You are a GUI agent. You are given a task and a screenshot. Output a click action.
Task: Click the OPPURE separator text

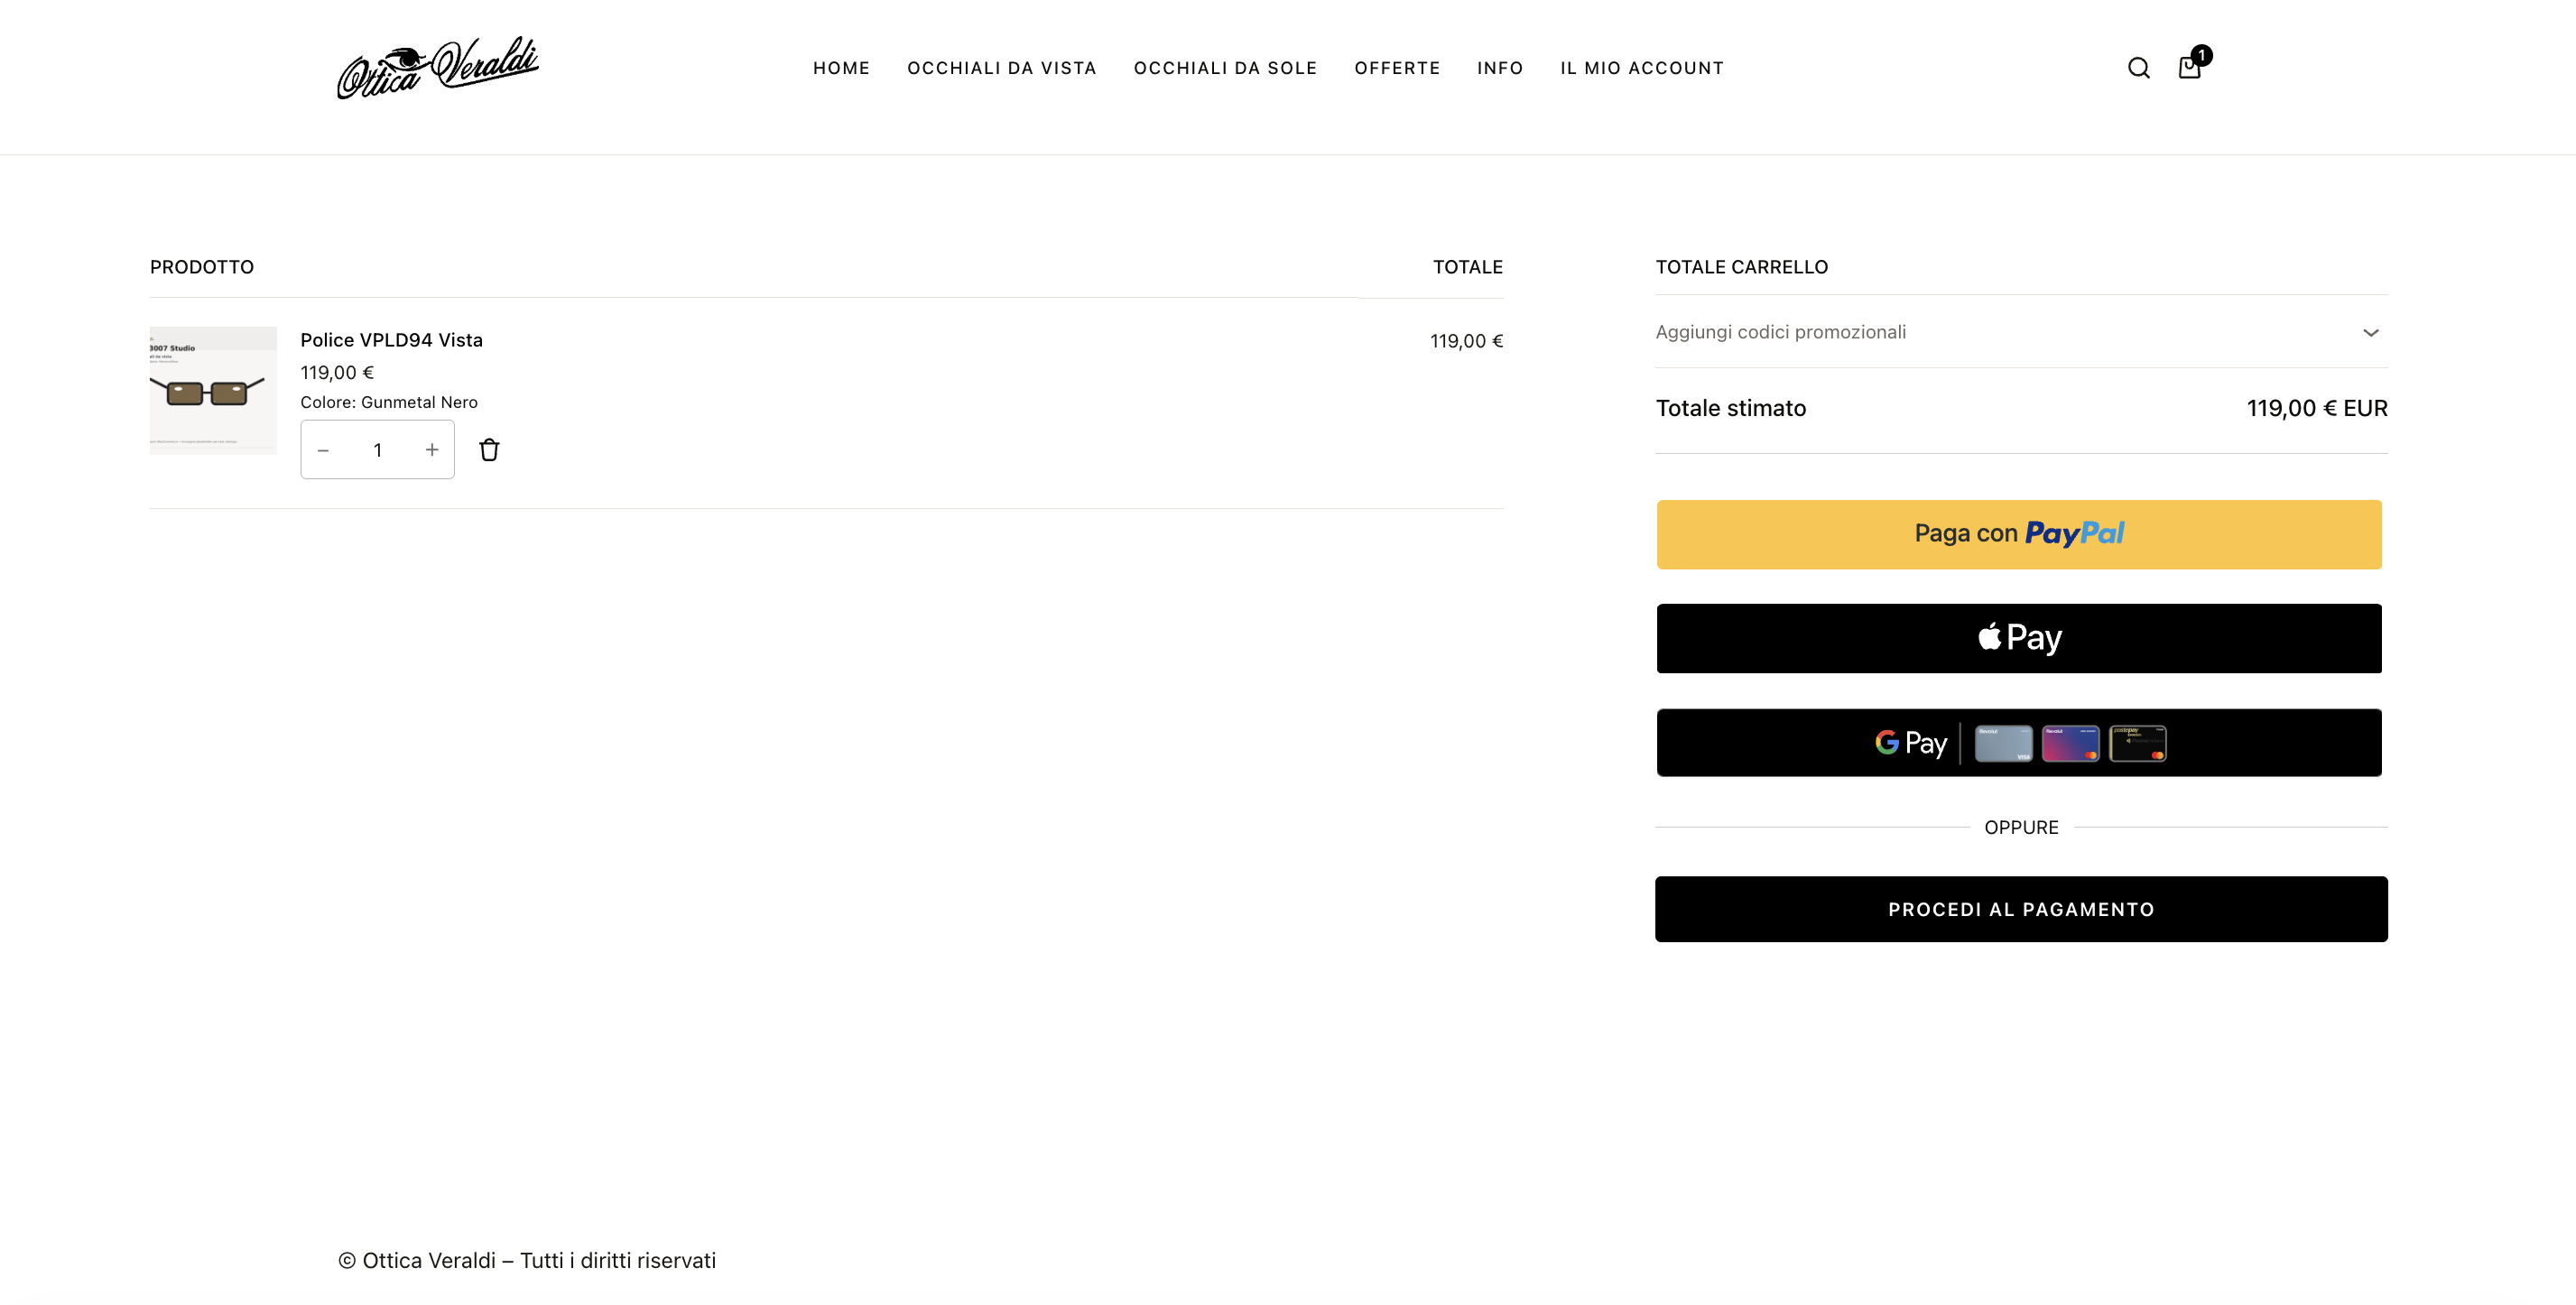(x=2021, y=827)
